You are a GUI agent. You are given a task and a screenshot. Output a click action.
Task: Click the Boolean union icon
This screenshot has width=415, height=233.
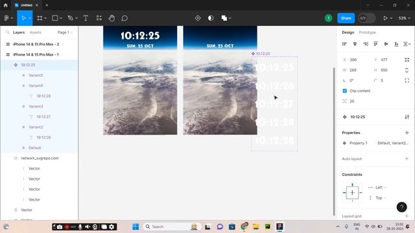[x=224, y=18]
